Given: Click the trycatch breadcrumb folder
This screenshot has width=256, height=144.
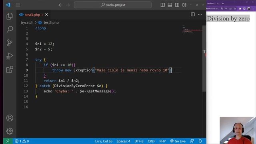Looking at the screenshot, I should [27, 22].
